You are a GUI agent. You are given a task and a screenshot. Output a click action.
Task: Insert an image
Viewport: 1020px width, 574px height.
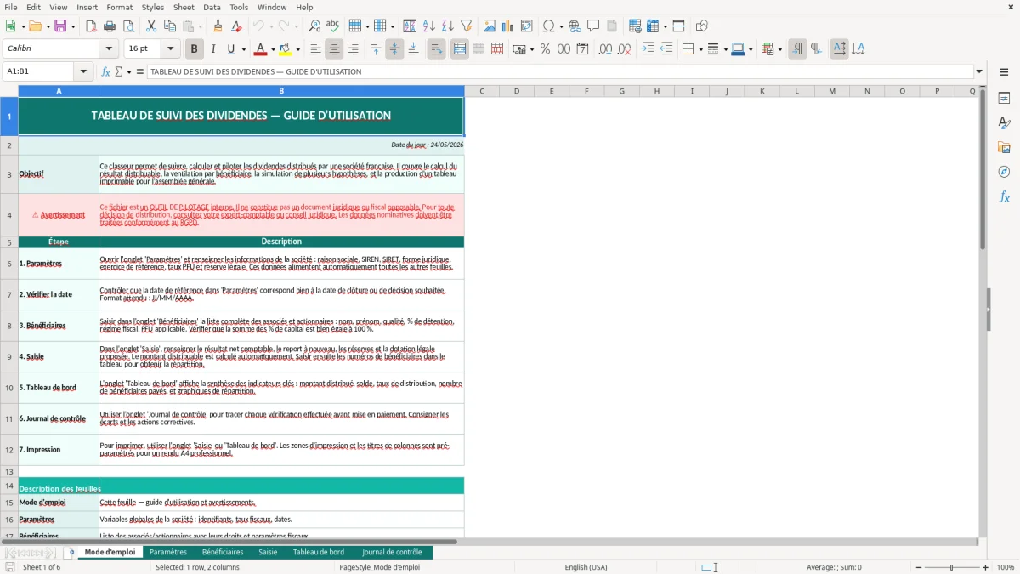click(x=490, y=26)
